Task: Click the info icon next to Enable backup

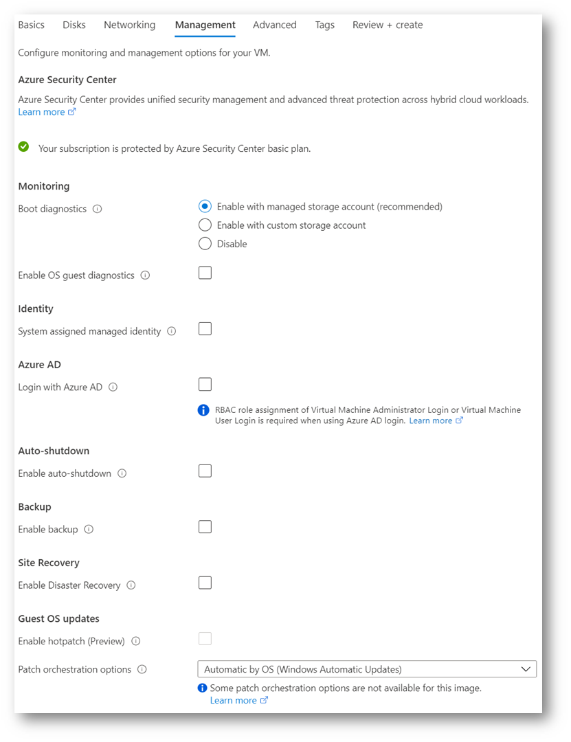Action: 89,529
